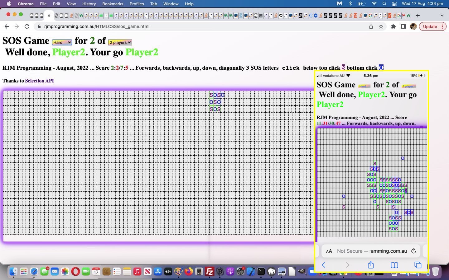Viewport: 449px width, 280px height.
Task: Pick the purple S letter swatch
Action: click(x=343, y=68)
